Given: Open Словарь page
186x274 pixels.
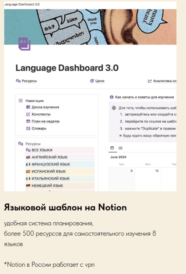Looking at the screenshot, I should coord(39,128).
